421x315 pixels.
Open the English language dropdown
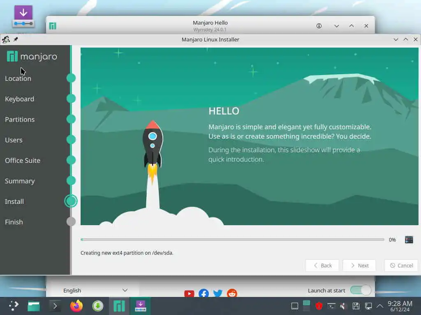point(95,290)
